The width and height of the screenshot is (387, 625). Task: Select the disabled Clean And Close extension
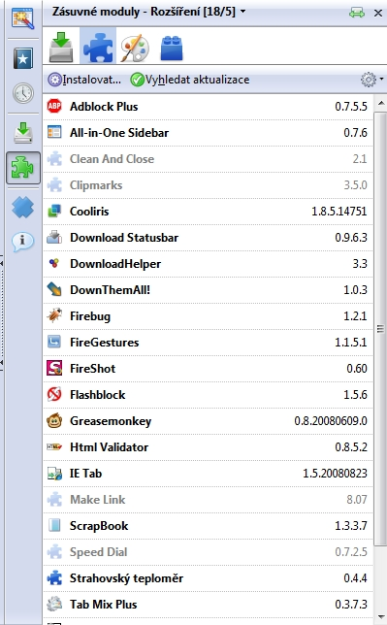tap(208, 158)
